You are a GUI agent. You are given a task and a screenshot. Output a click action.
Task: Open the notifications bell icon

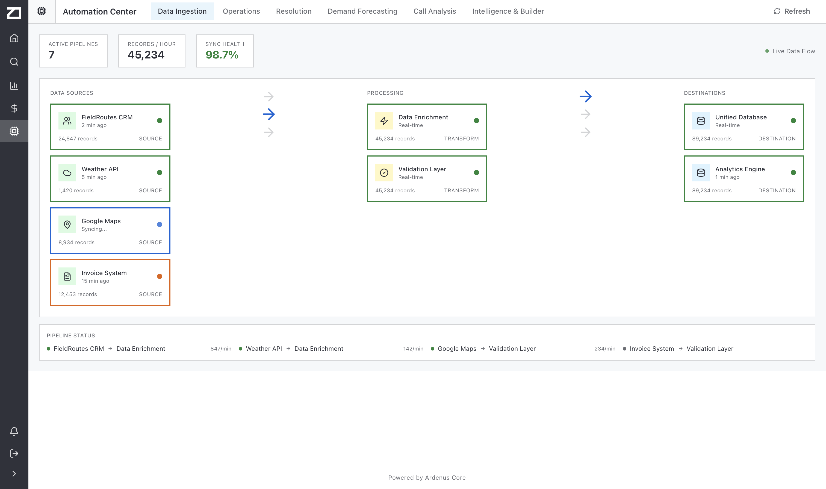tap(14, 431)
